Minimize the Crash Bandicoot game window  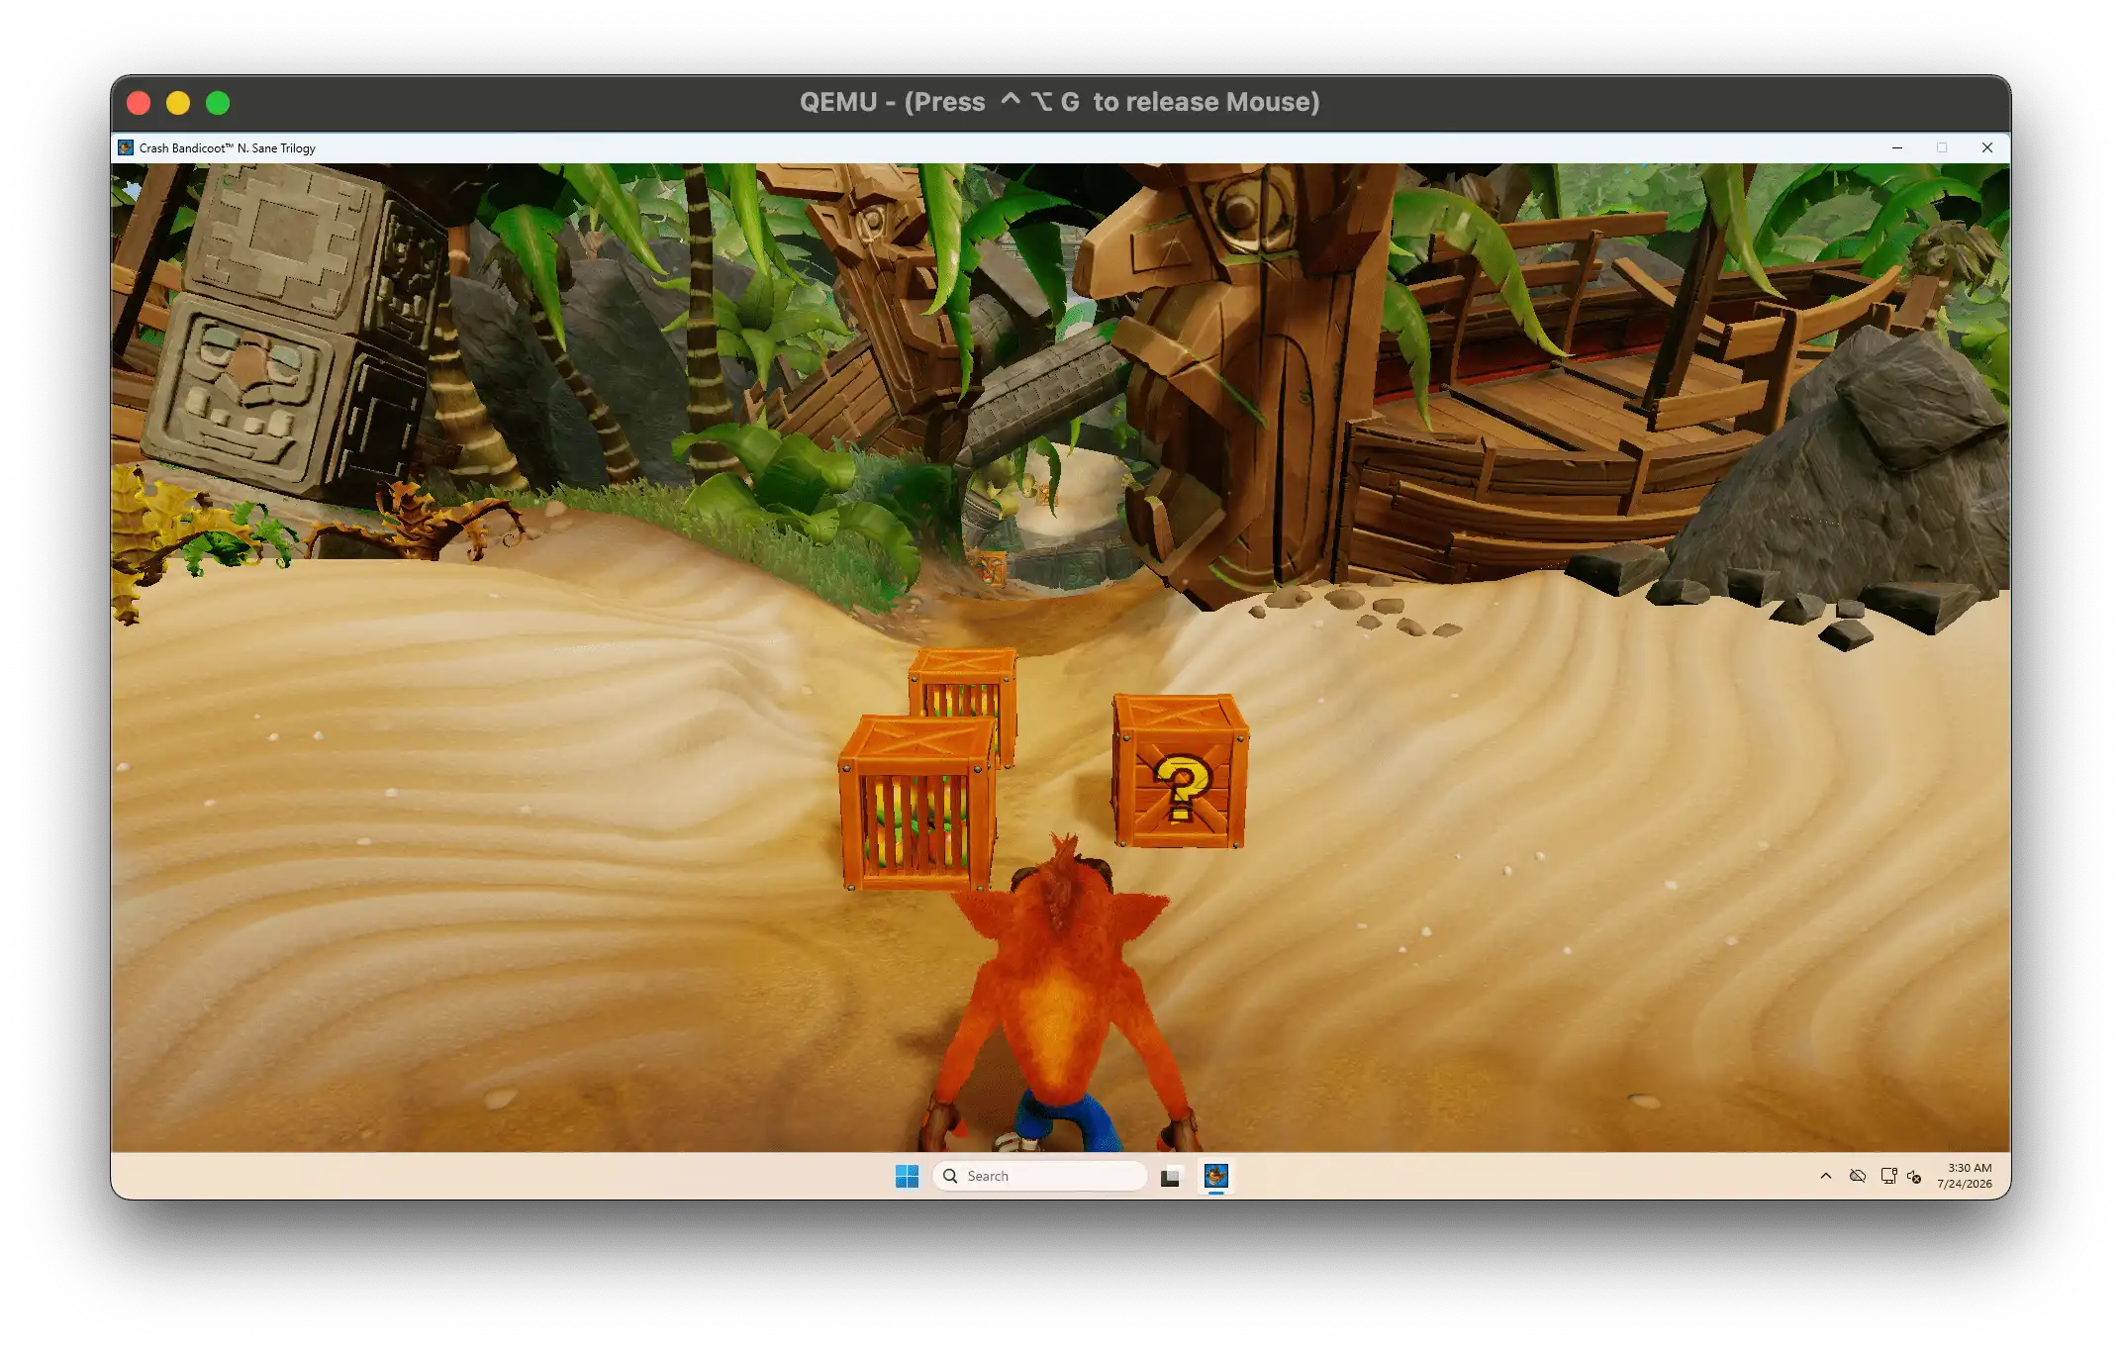click(1897, 148)
